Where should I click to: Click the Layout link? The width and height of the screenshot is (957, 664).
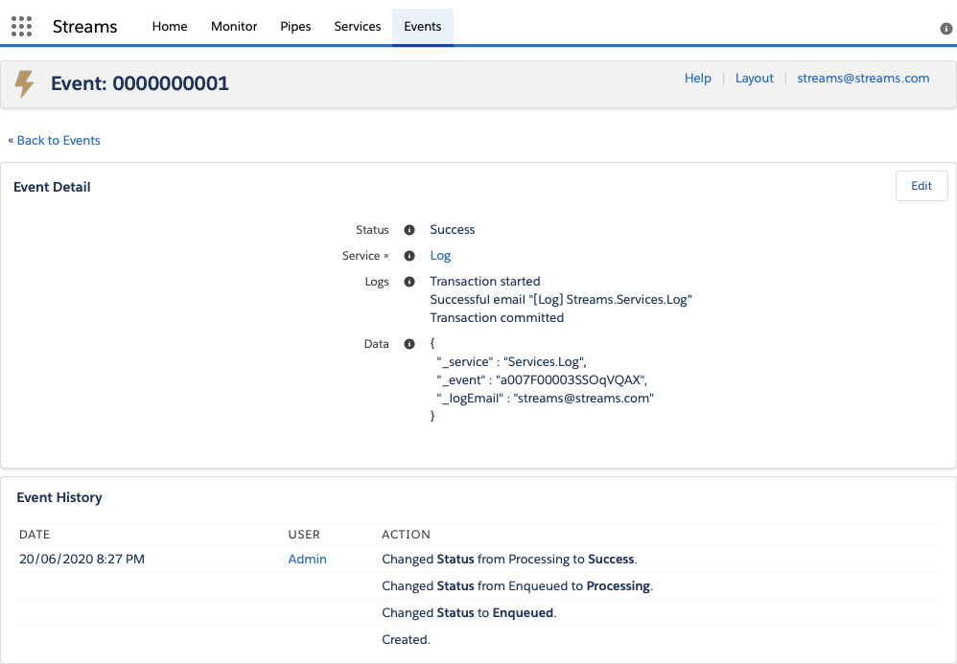pos(755,78)
